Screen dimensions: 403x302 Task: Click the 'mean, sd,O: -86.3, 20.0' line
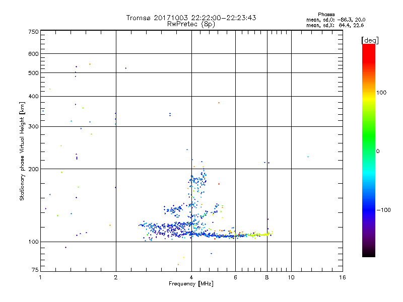335,20
